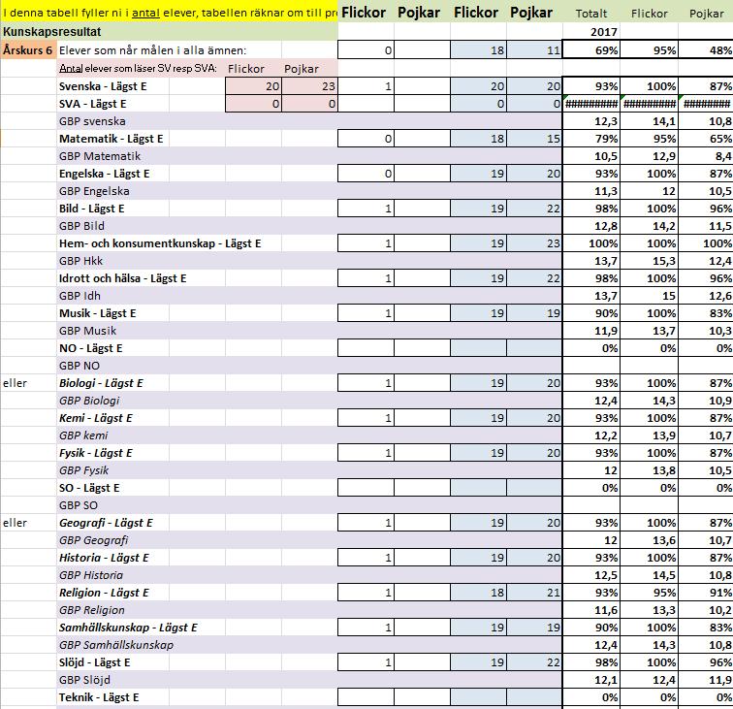The height and width of the screenshot is (709, 733).
Task: Click 'Matematik - Lägst E' label
Action: pos(111,139)
